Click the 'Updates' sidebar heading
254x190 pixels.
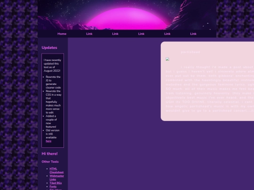pos(49,48)
